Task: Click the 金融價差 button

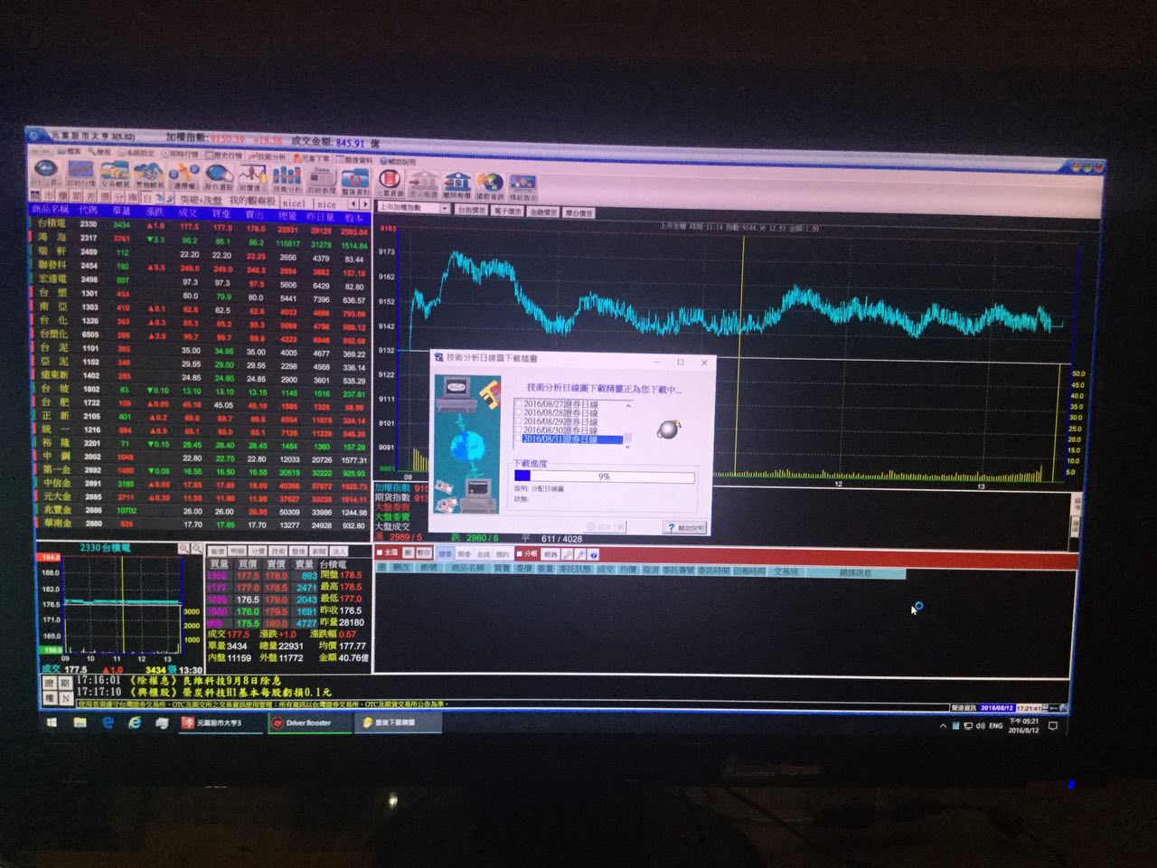Action: pos(542,212)
